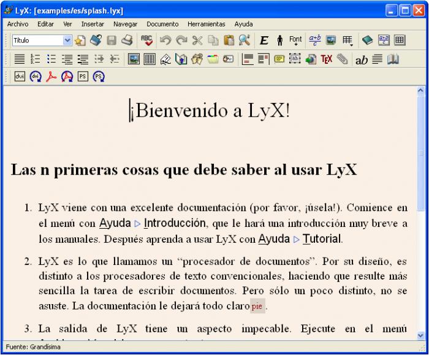Increase list depth arrow icon
Viewport: 429px width, 355px height.
click(99, 59)
